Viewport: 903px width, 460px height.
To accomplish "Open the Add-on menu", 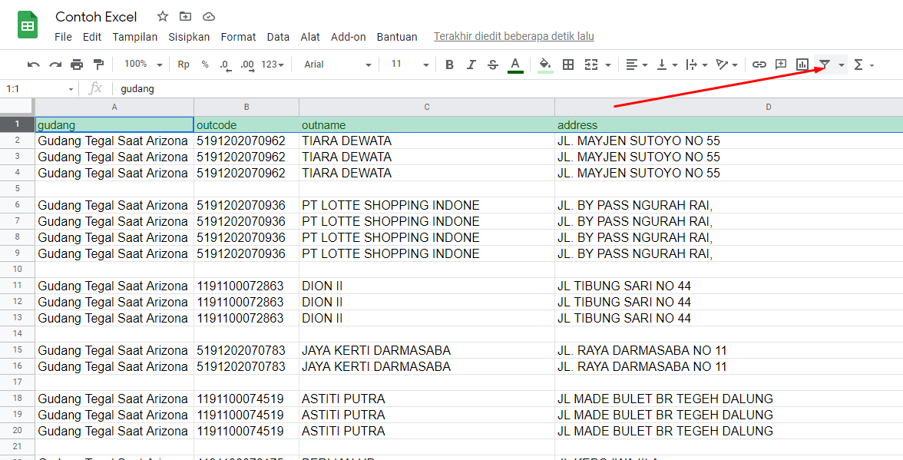I will (x=349, y=37).
